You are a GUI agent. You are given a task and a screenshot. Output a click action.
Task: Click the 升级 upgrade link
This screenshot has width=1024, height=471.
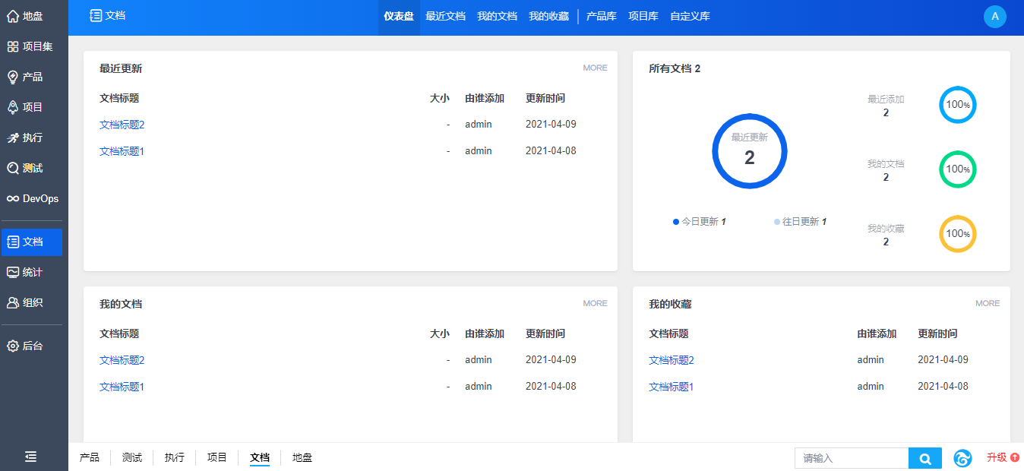[1002, 457]
